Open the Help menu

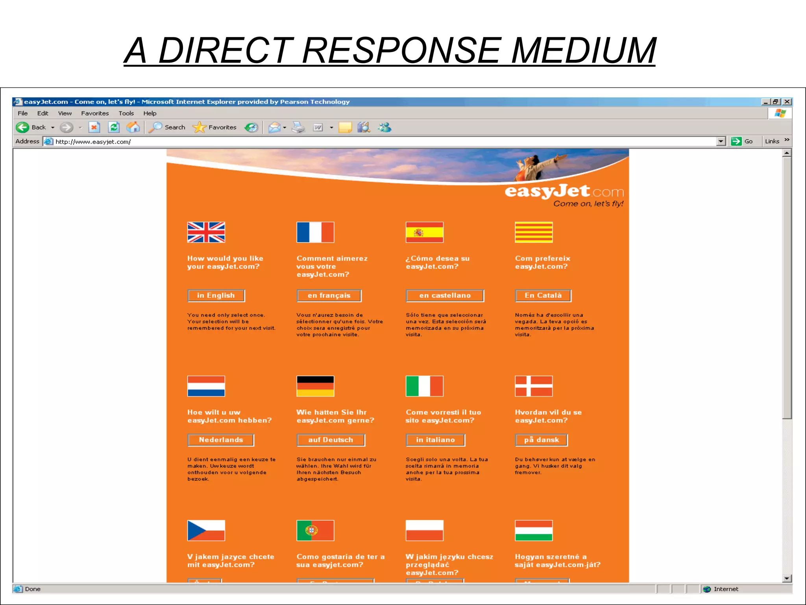(x=150, y=113)
